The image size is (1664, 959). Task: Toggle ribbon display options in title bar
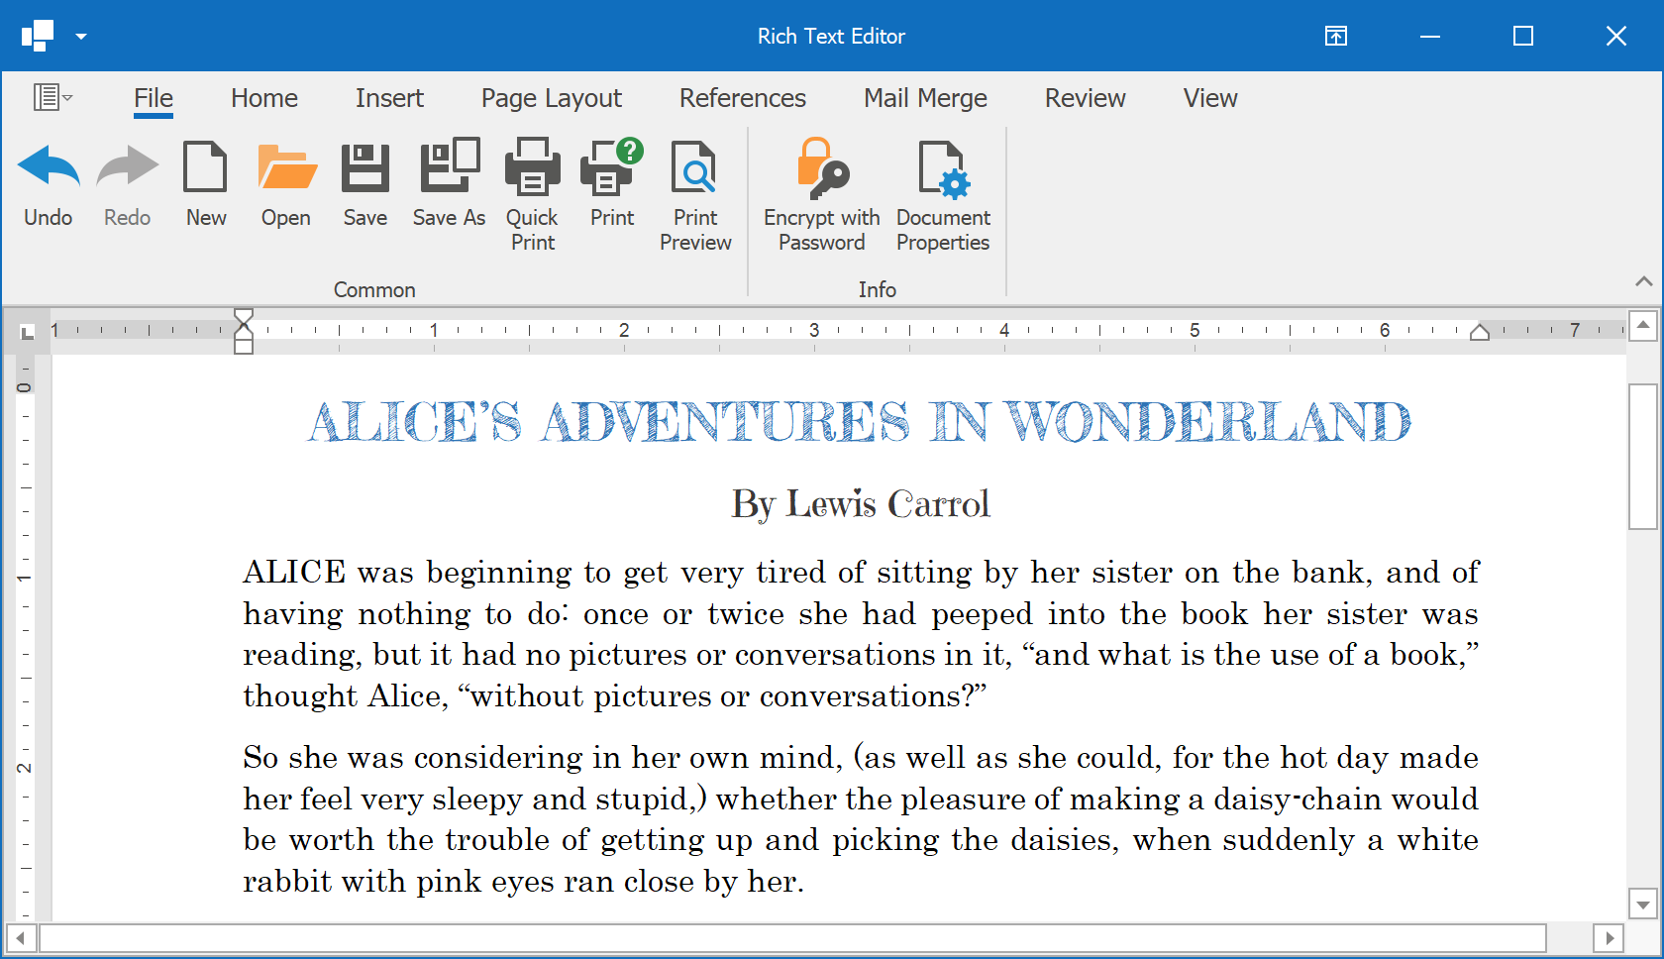pyautogui.click(x=1335, y=37)
